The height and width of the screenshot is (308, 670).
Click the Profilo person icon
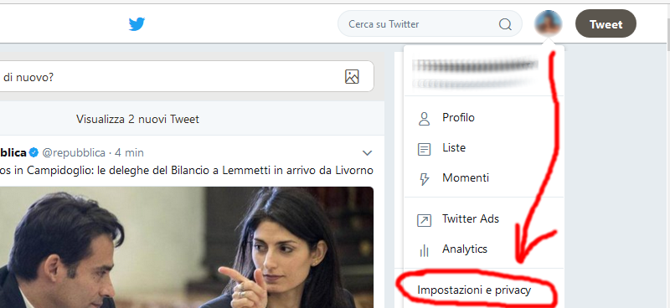pyautogui.click(x=424, y=118)
